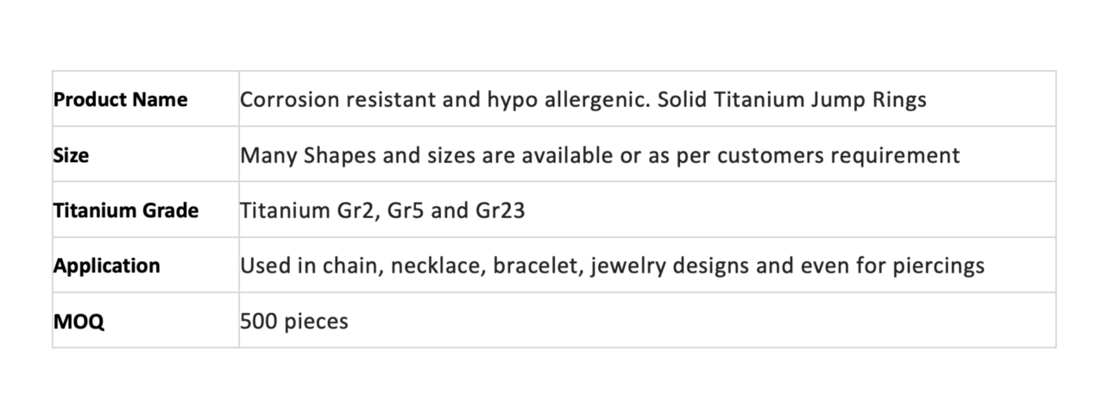Select the MOQ label cell
The image size is (1102, 420).
[x=79, y=322]
